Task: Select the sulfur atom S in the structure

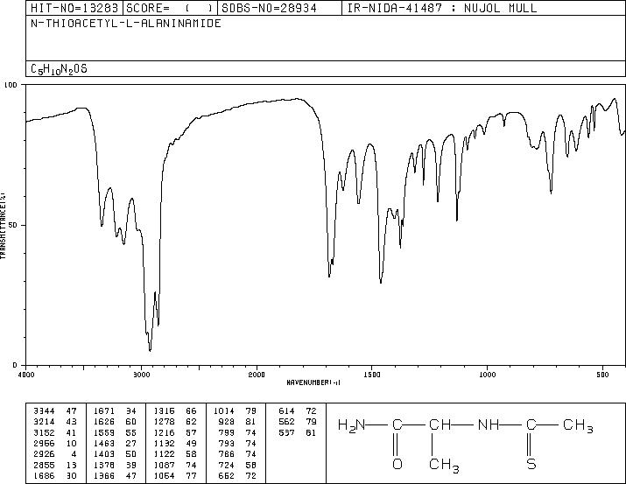Action: [531, 463]
